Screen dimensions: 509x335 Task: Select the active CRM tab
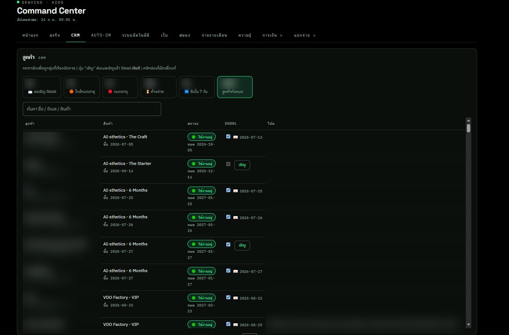pyautogui.click(x=75, y=35)
